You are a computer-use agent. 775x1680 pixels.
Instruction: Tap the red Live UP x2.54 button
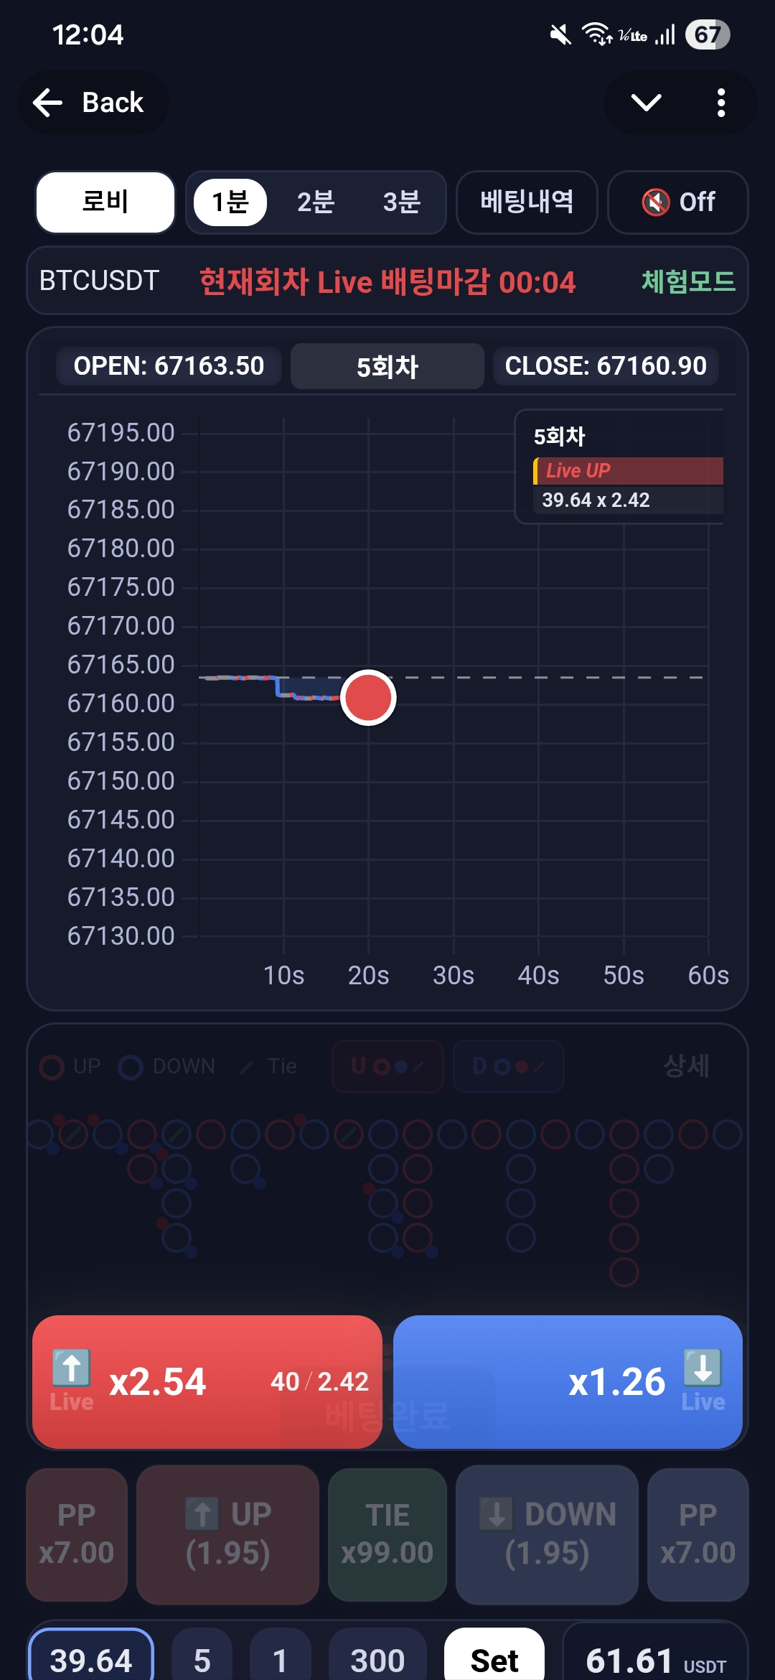(207, 1381)
